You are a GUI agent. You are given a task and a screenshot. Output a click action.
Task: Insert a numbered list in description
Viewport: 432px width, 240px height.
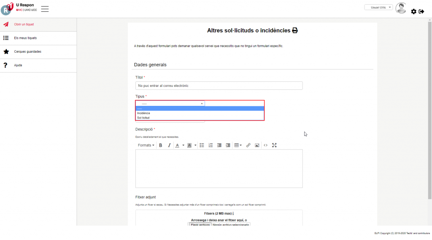[x=211, y=145]
